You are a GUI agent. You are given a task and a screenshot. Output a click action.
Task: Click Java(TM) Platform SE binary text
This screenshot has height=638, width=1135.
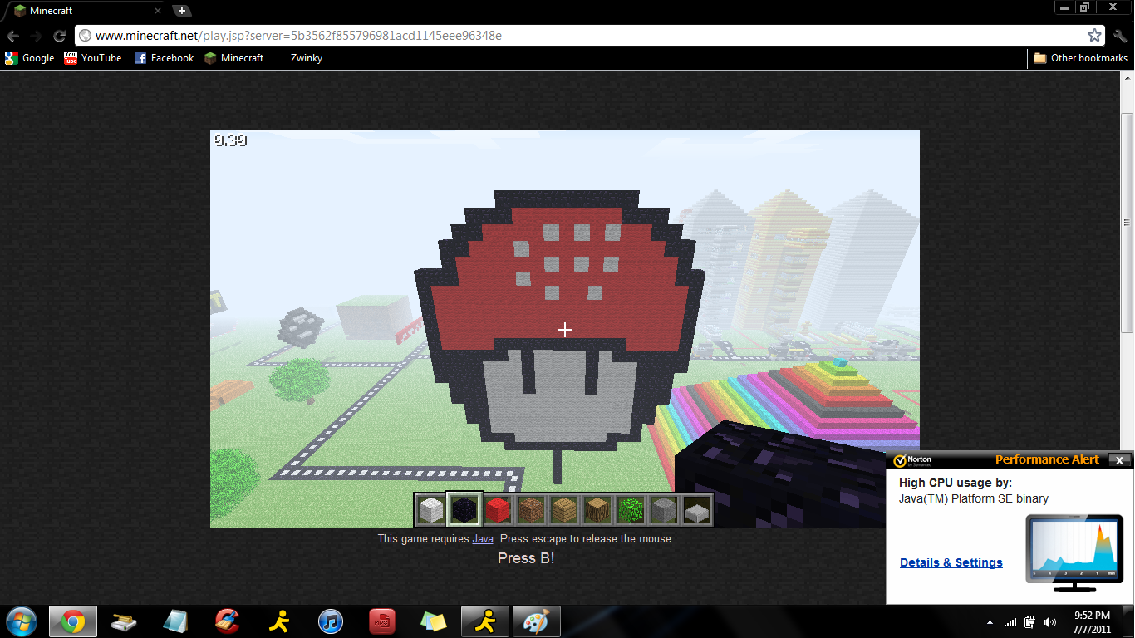point(974,499)
